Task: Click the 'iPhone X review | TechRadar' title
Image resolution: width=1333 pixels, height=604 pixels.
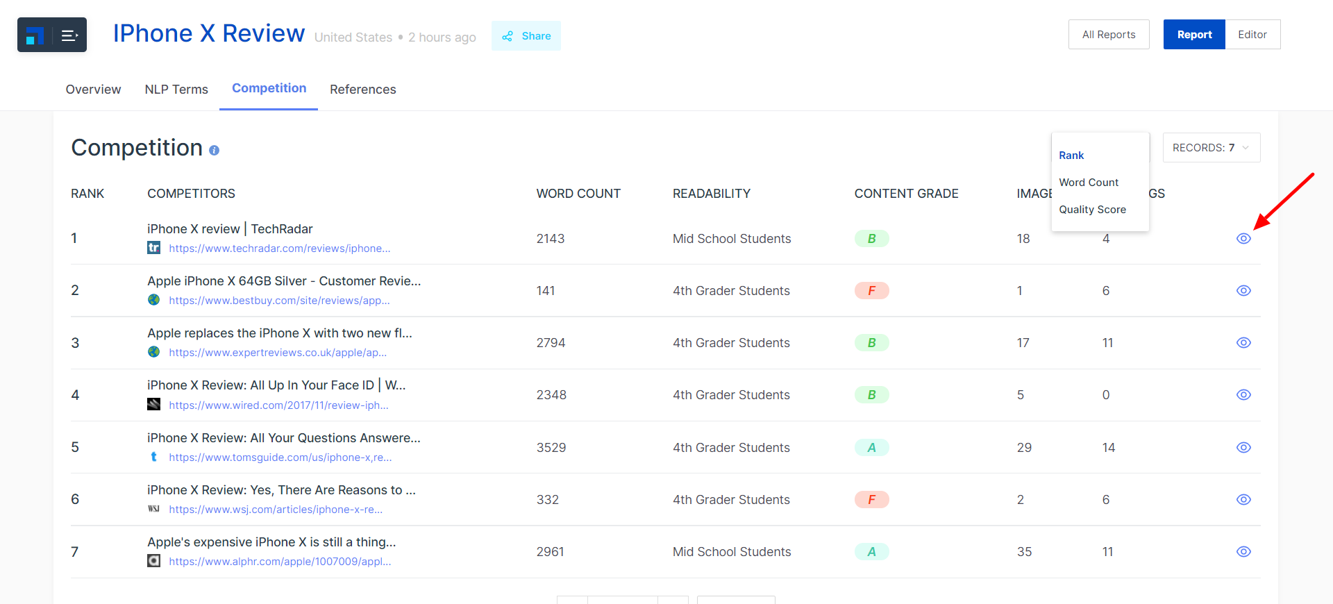Action: click(x=230, y=229)
